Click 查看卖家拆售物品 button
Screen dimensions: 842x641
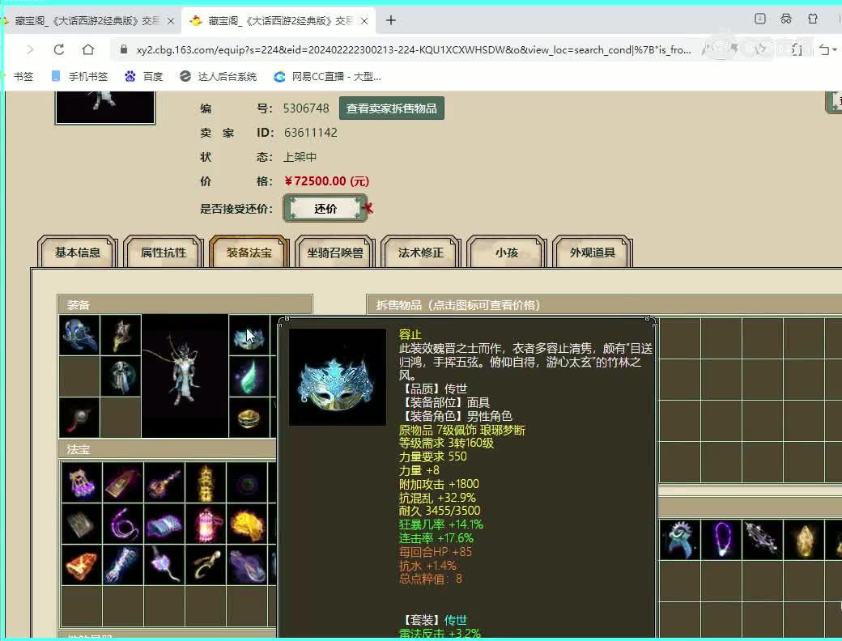[392, 108]
